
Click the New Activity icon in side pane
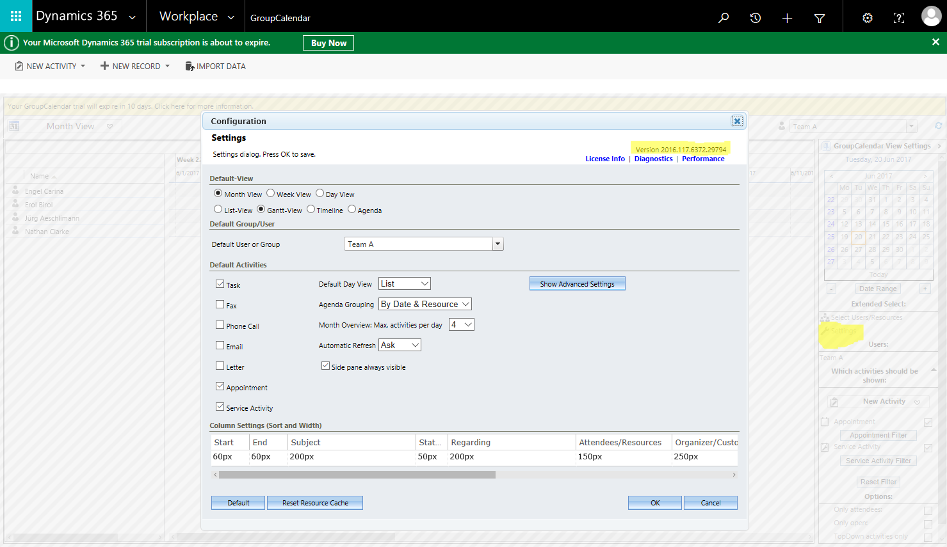834,402
